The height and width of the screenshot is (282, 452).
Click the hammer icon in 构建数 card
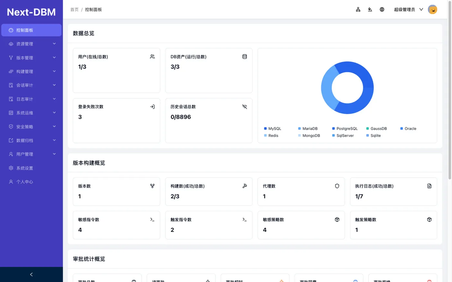tap(245, 186)
